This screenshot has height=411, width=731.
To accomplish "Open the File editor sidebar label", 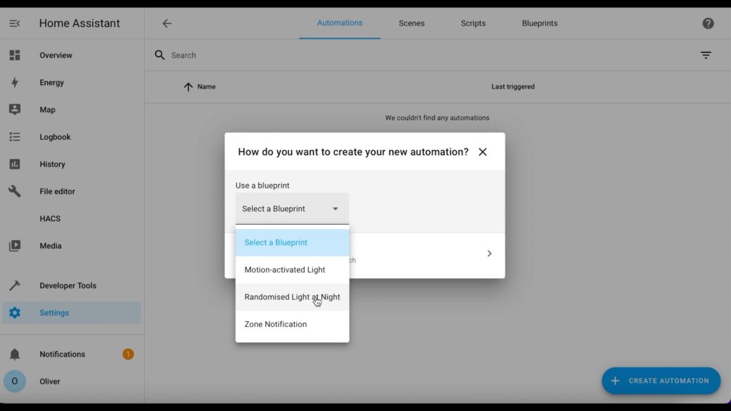I will [57, 191].
